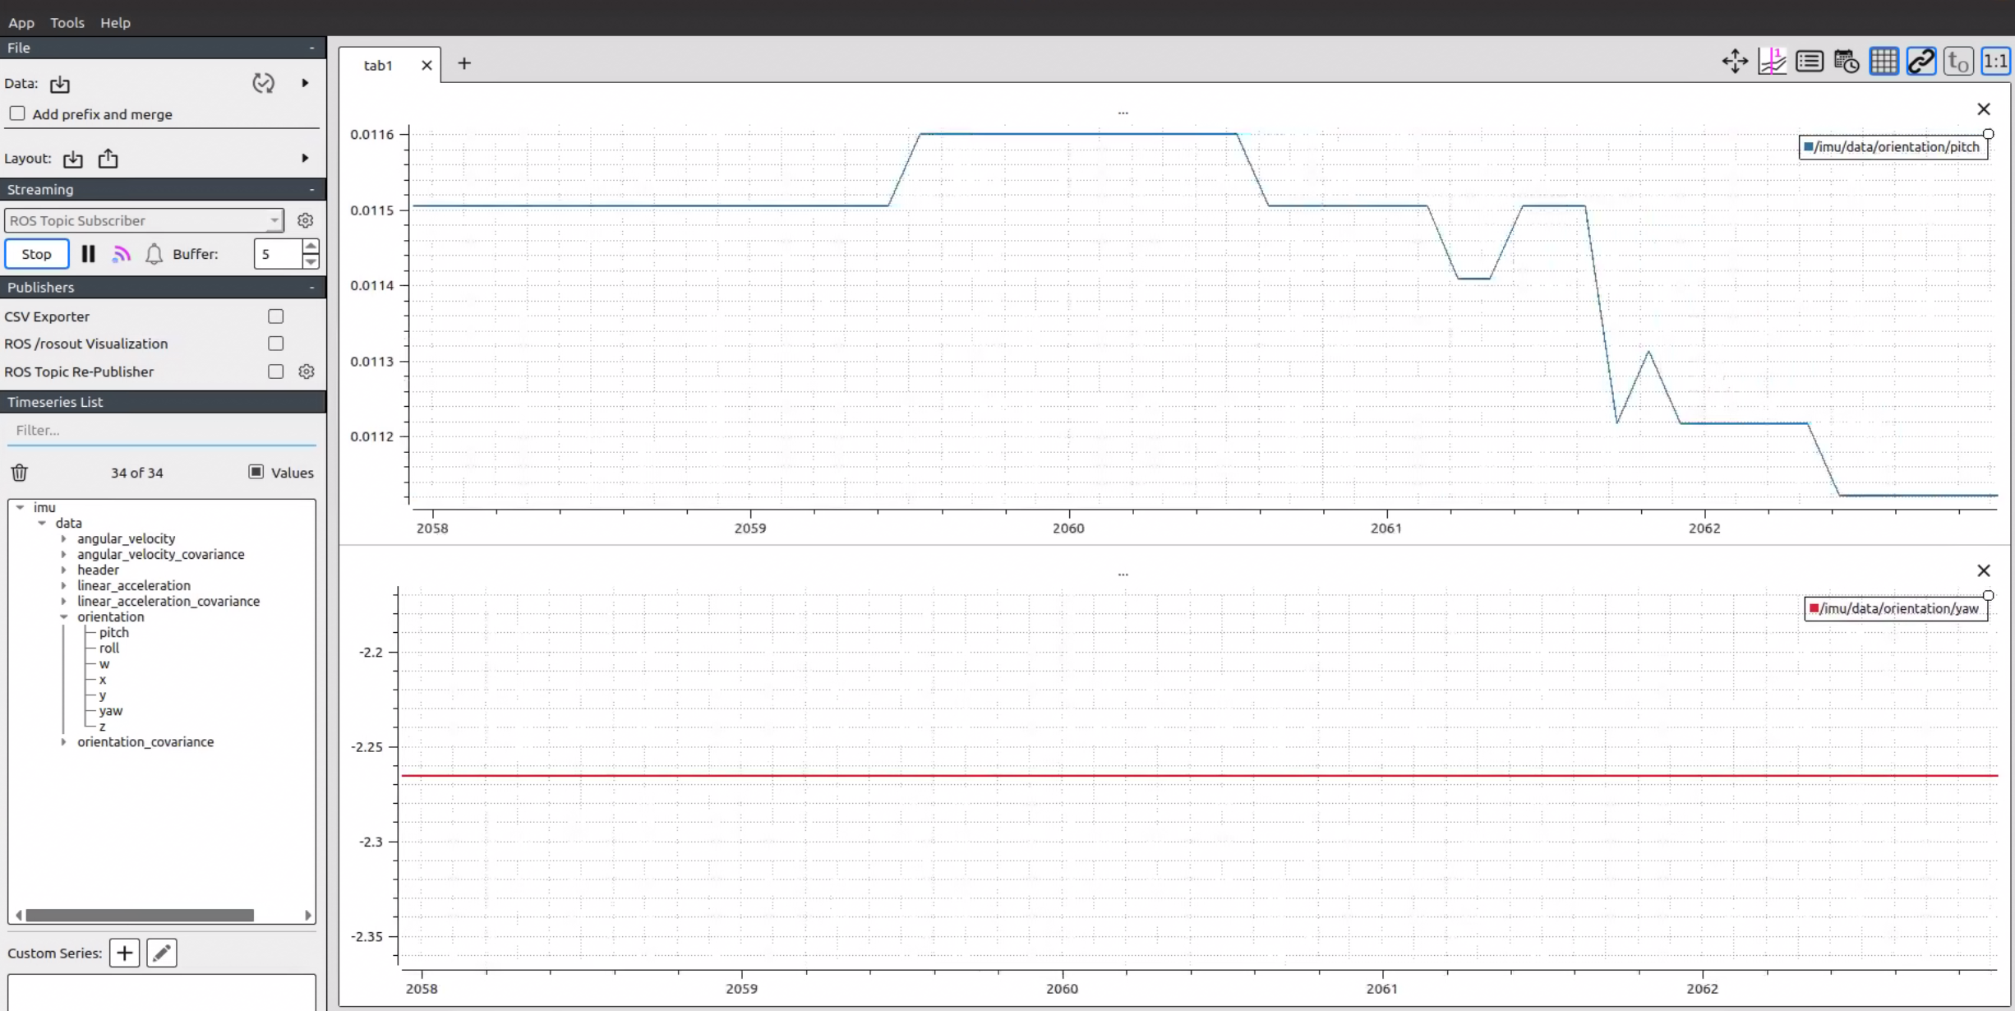Viewport: 2015px width, 1011px height.
Task: Select the tab1 tab
Action: pyautogui.click(x=378, y=66)
